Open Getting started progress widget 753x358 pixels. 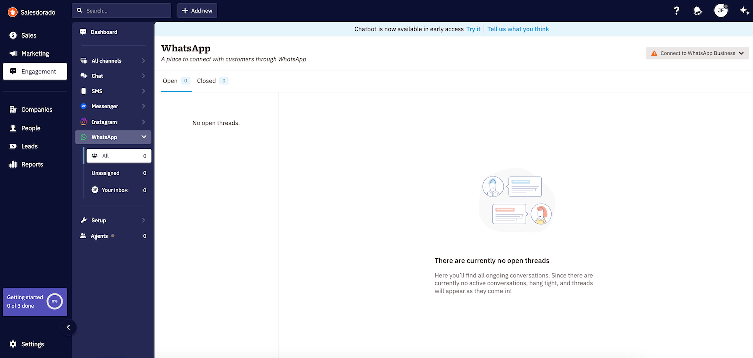pyautogui.click(x=35, y=302)
